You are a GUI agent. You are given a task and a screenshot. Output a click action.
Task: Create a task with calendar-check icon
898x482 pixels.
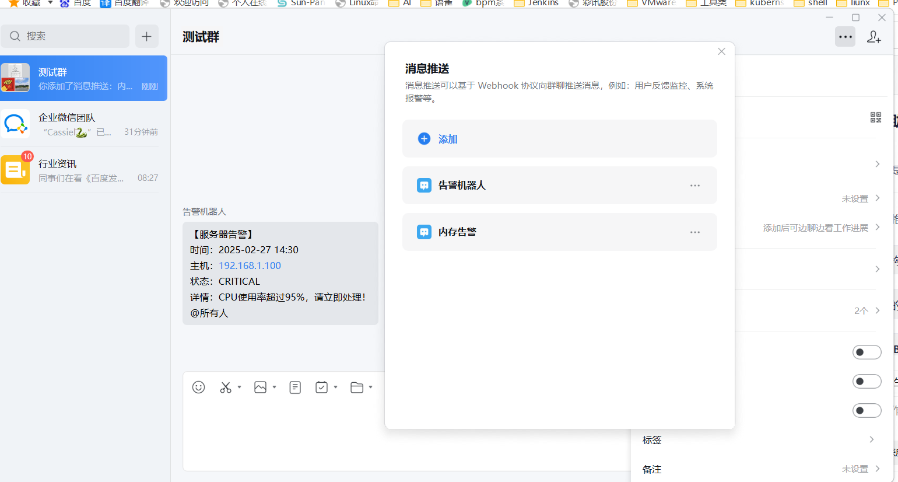click(x=321, y=387)
